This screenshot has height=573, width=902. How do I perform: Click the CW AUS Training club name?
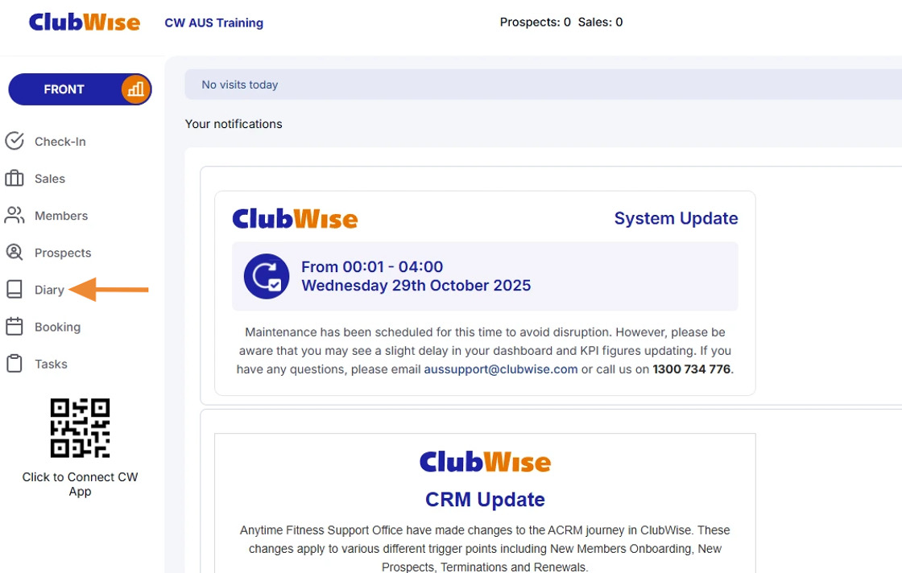pos(214,23)
